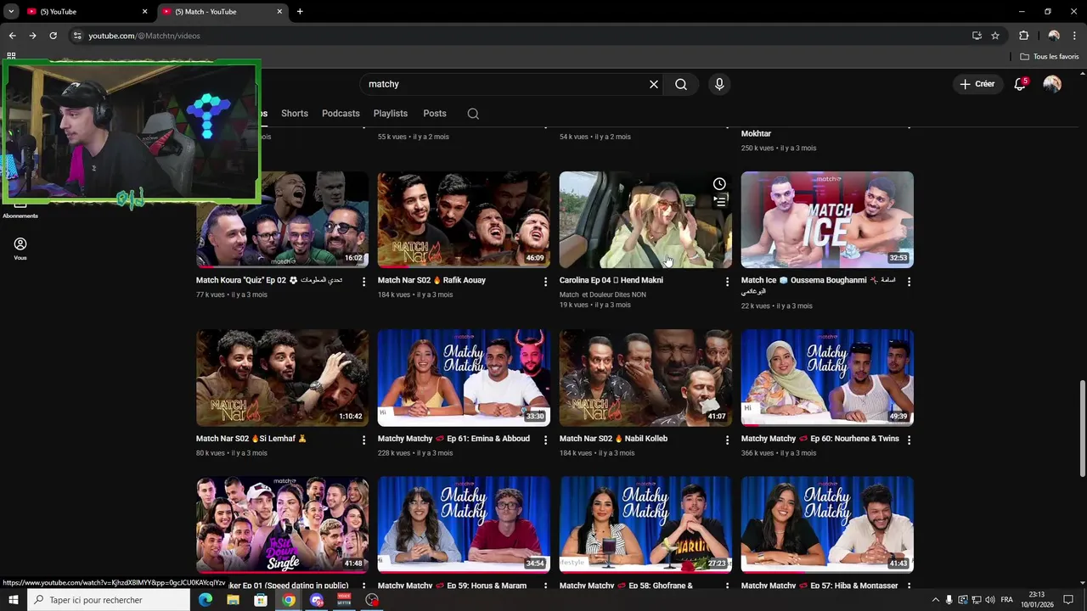Image resolution: width=1087 pixels, height=611 pixels.
Task: Switch to the Podcasts channel tab
Action: [x=341, y=114]
